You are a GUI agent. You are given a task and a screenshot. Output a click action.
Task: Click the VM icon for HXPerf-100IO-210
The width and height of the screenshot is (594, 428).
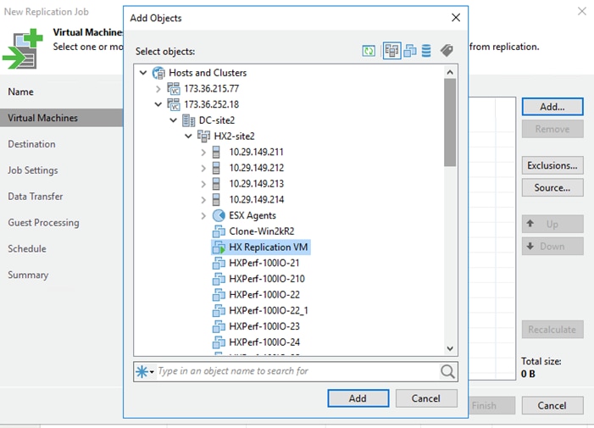pos(219,279)
